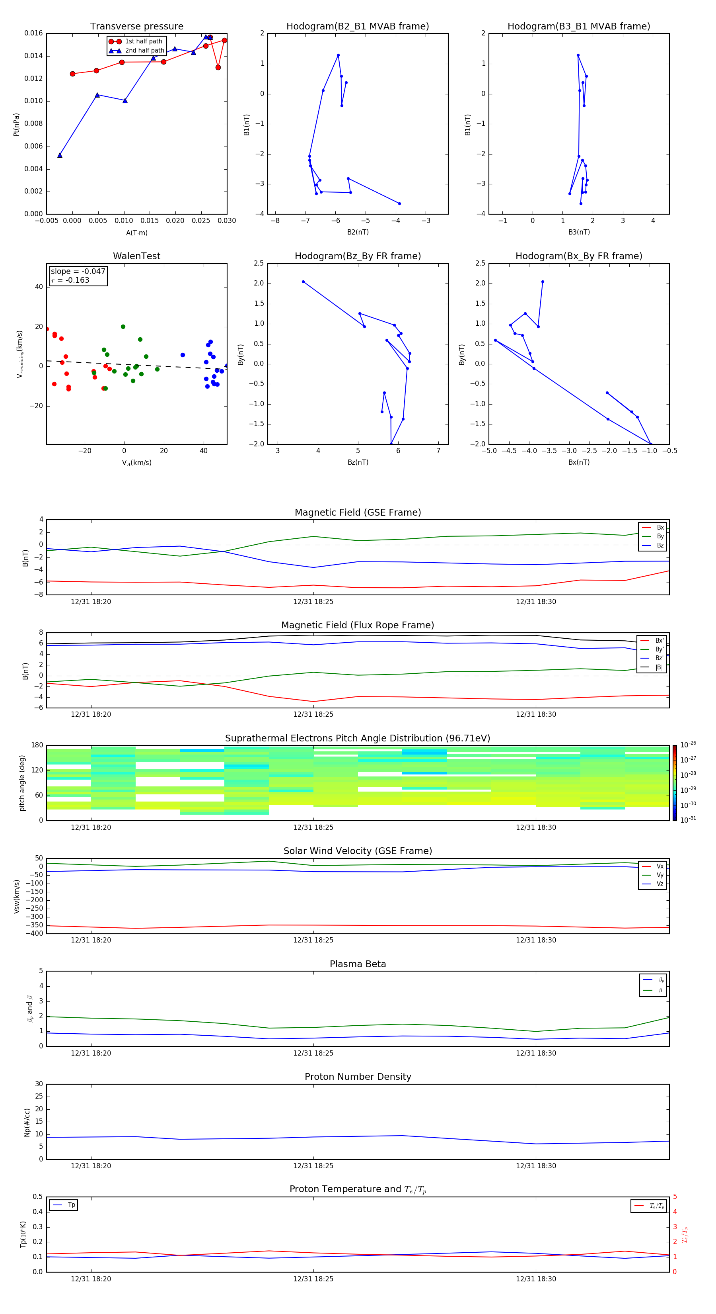This screenshot has width=716, height=1314.
Task: Select the Bz' legend entry
Action: [x=652, y=658]
